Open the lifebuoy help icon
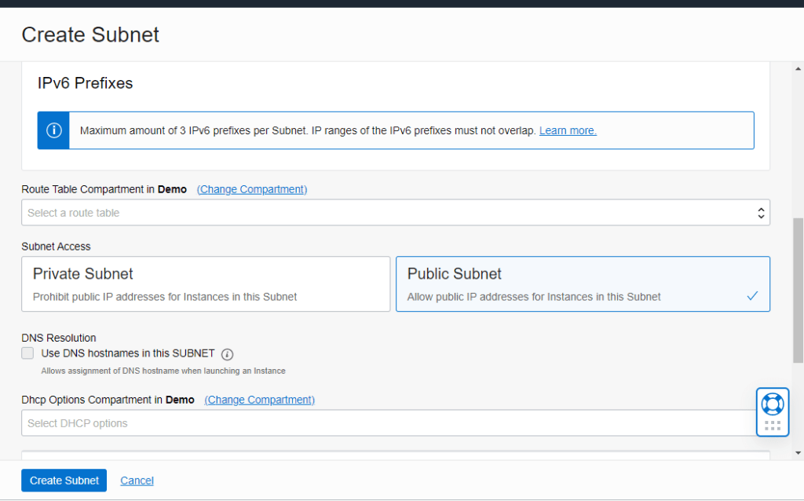Image resolution: width=804 pixels, height=501 pixels. click(x=772, y=404)
